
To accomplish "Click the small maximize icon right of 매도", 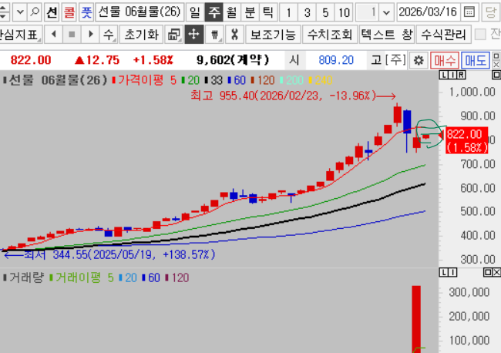I will 496,56.
